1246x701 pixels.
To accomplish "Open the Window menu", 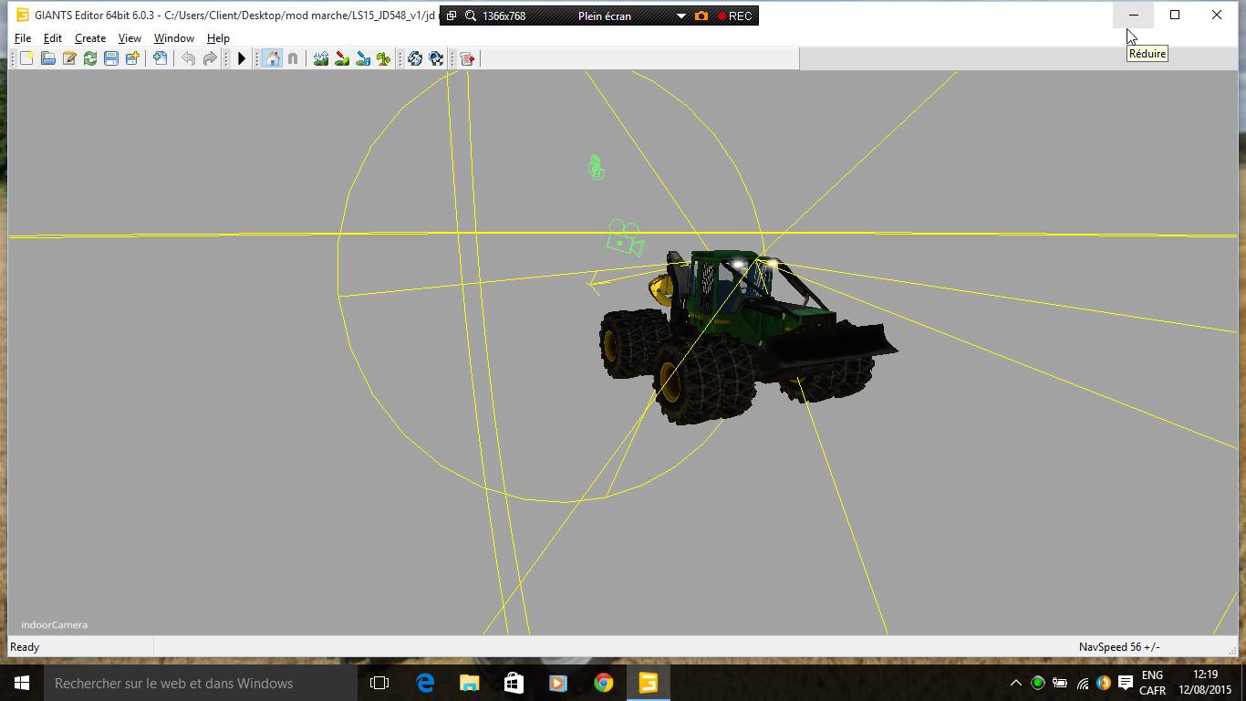I will coord(173,38).
